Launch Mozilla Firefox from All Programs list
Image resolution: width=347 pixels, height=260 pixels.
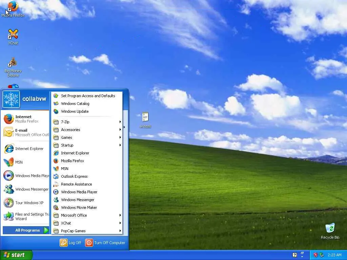tap(87, 161)
